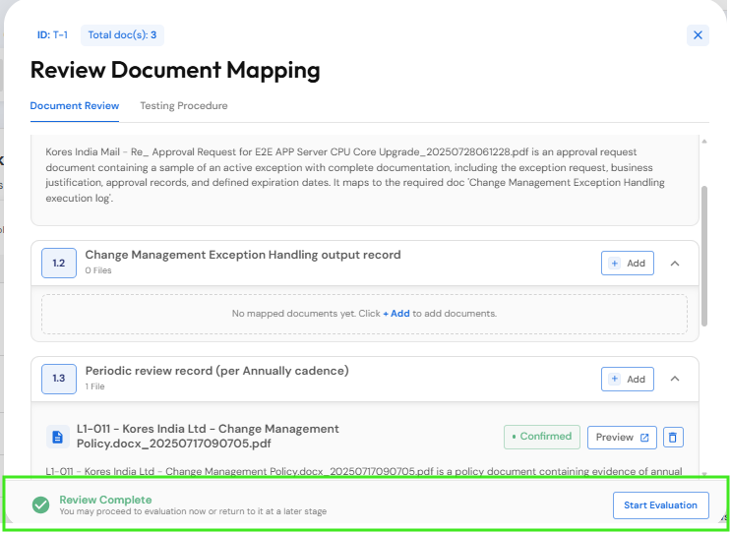The width and height of the screenshot is (730, 533).
Task: Collapse the Periodic review record section
Action: tap(675, 379)
